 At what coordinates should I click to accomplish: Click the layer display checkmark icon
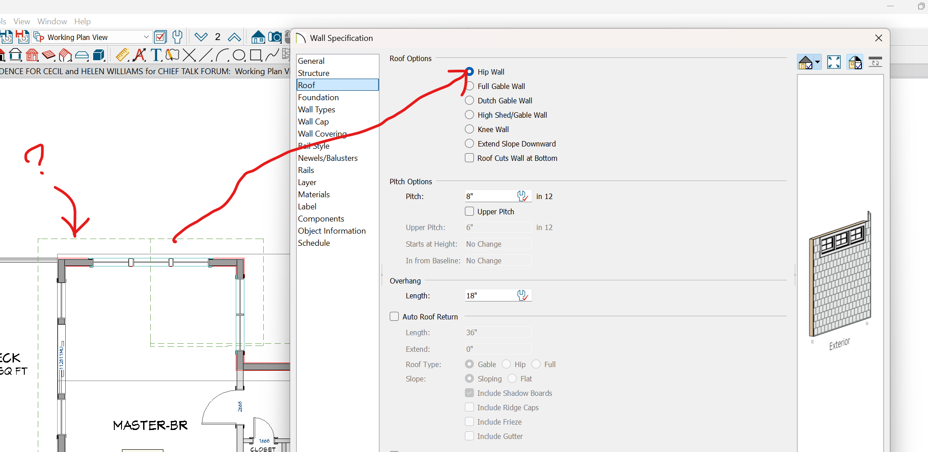160,37
